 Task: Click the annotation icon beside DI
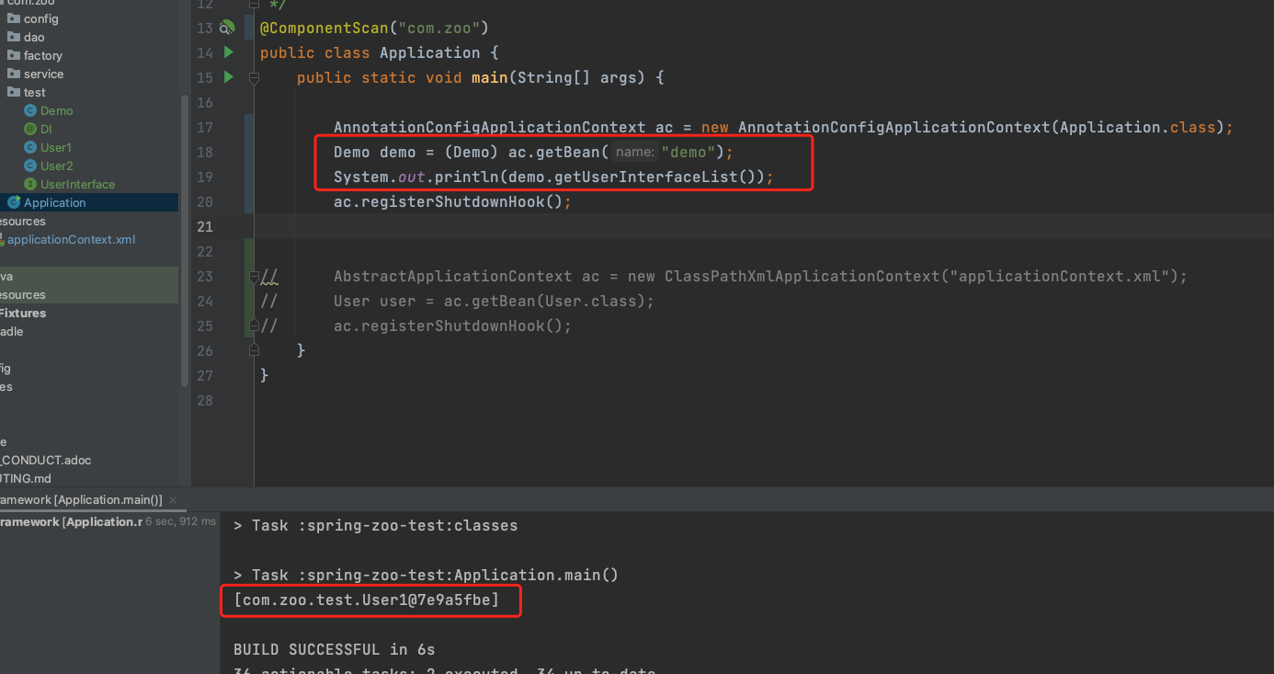(32, 129)
